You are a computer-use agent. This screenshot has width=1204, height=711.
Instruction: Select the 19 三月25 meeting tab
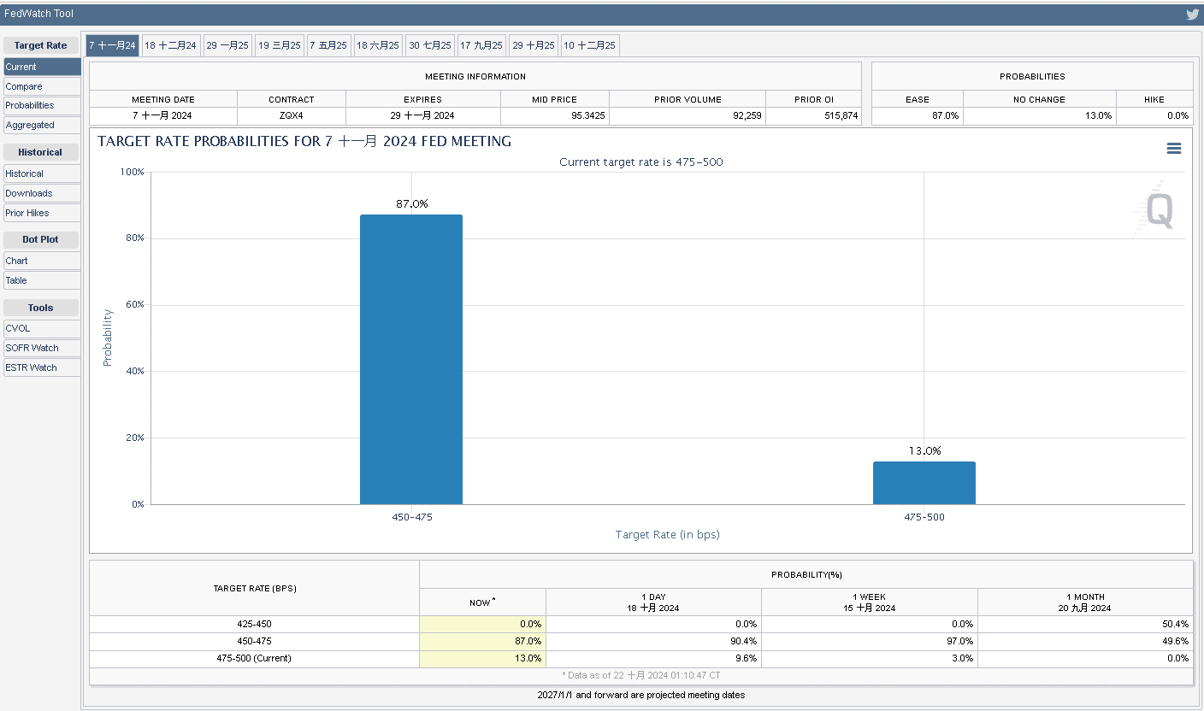pyautogui.click(x=280, y=45)
